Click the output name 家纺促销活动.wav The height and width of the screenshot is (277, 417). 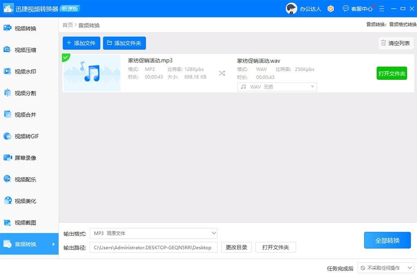click(259, 61)
